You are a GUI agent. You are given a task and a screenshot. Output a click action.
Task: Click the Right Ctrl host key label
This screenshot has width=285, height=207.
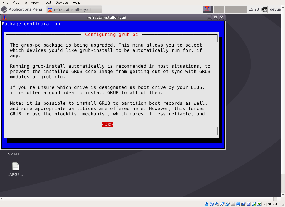coord(270,204)
